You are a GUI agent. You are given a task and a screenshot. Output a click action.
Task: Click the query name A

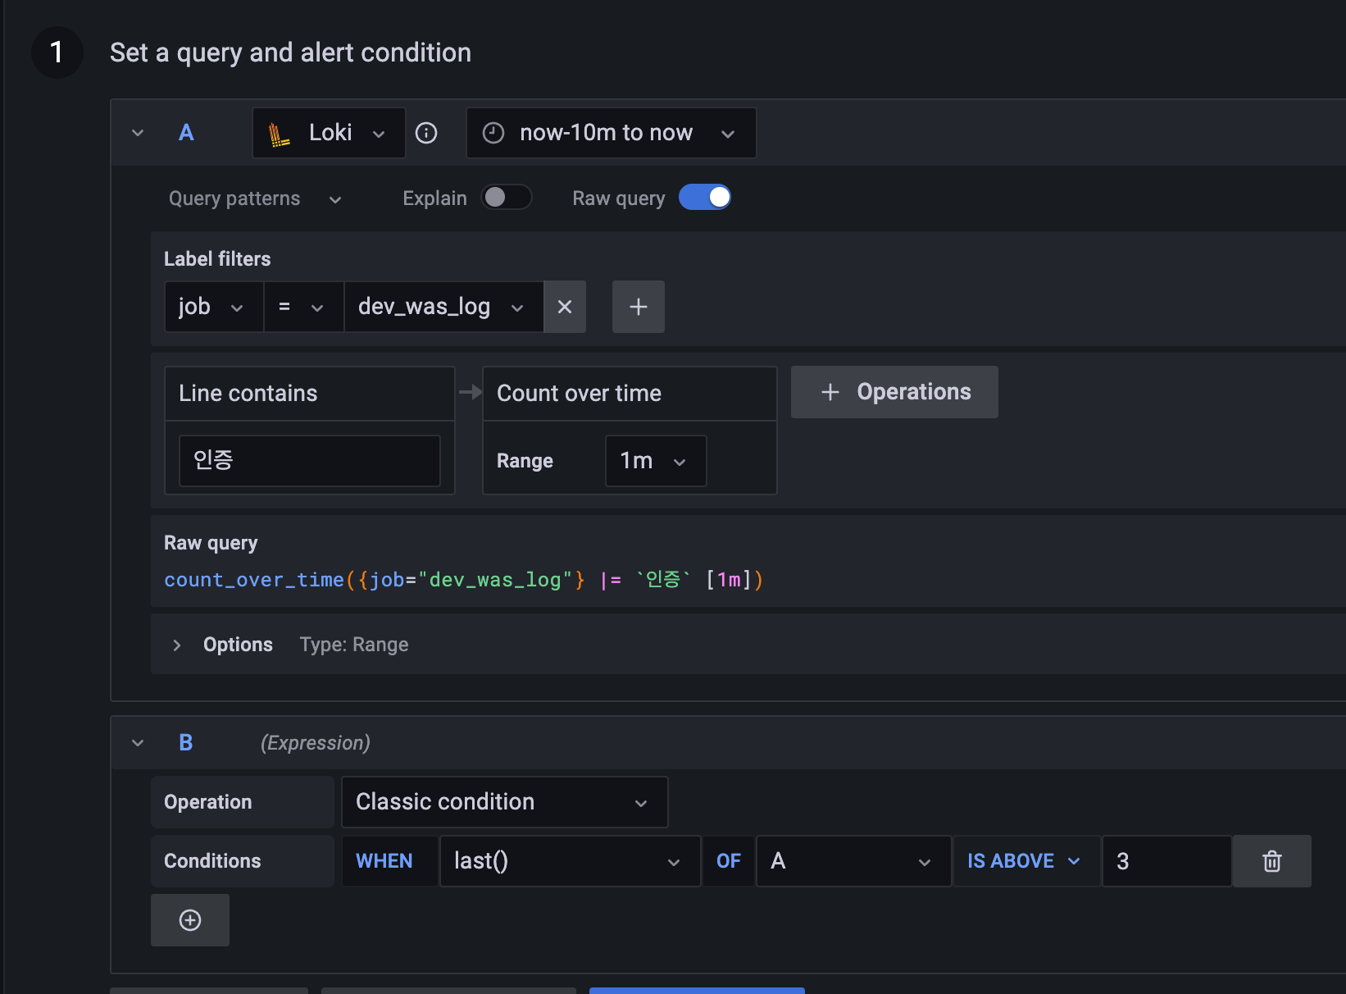coord(186,133)
